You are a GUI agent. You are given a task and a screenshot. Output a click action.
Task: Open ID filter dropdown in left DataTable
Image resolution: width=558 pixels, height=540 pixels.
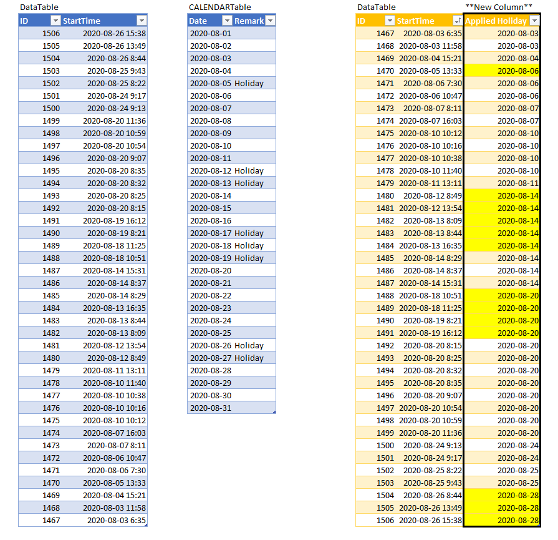(55, 21)
